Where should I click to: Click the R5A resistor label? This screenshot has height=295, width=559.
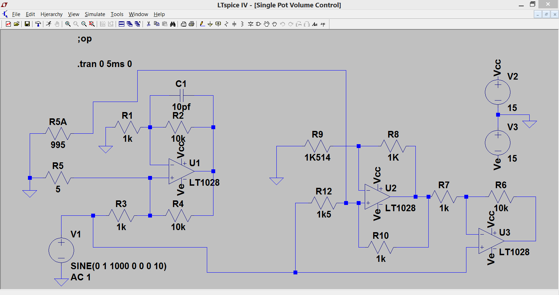(58, 122)
